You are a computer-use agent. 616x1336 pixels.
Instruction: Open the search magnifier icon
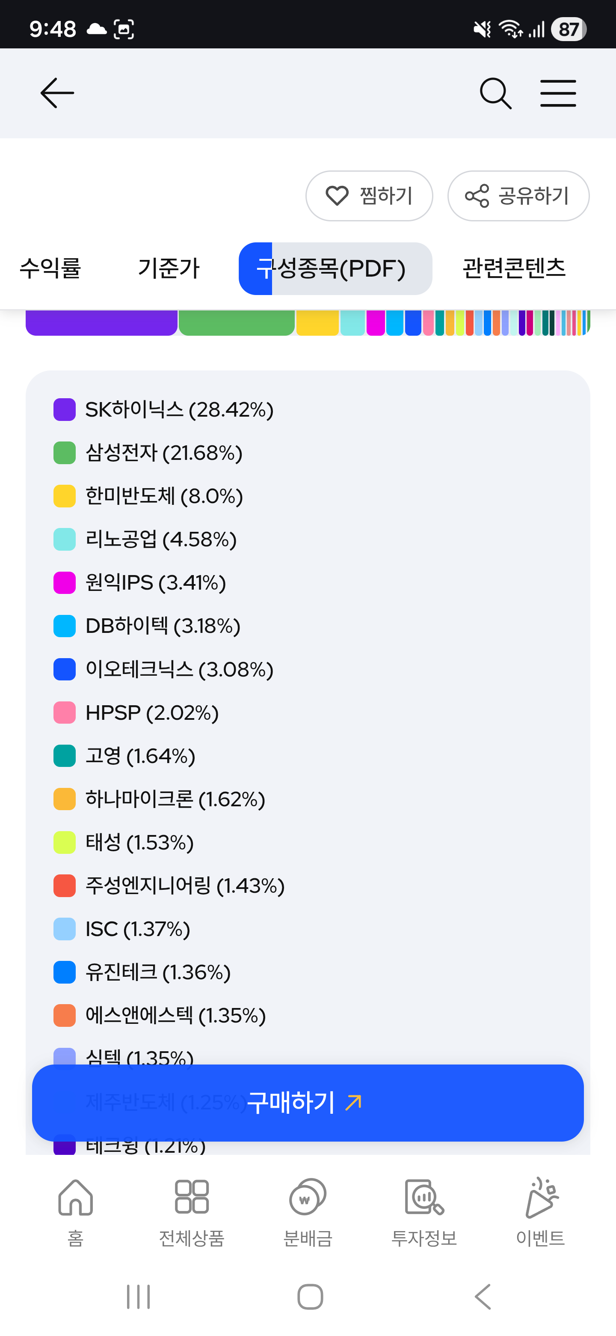[x=495, y=93]
